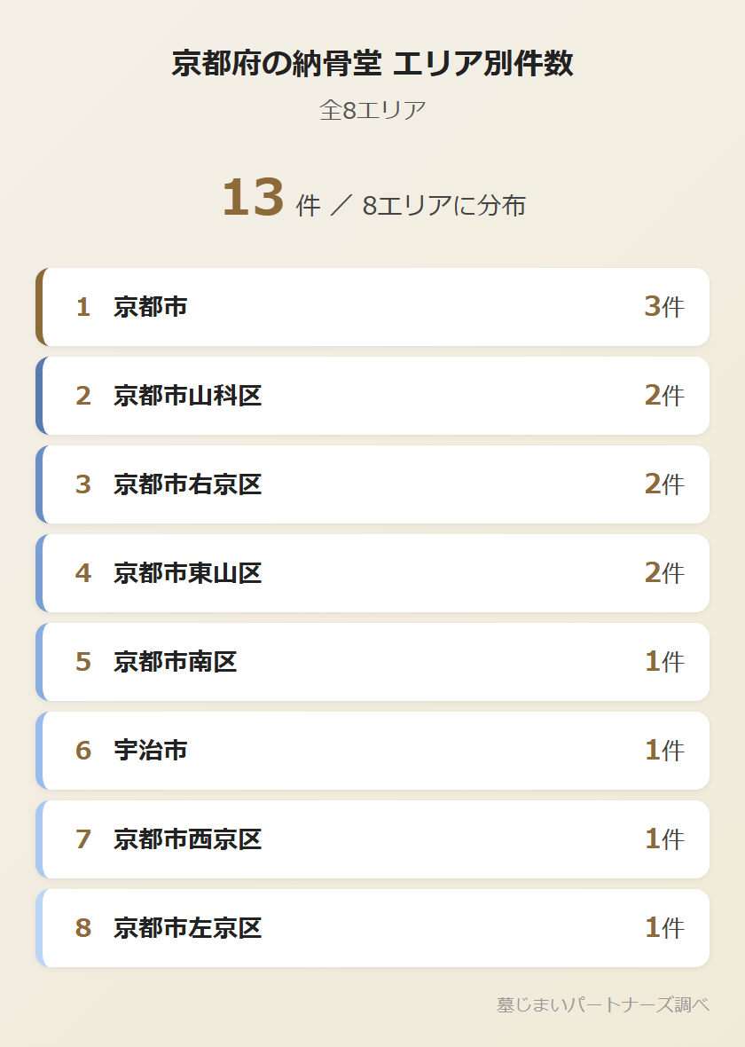Screen dimensions: 745x1047
Task: Select the 京都市左京区 entry
Action: (372, 928)
